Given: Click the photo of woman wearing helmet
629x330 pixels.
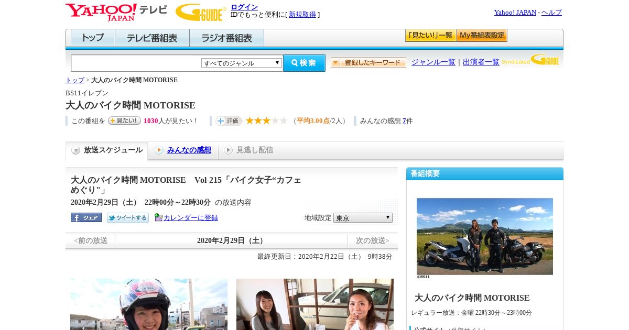Looking at the screenshot, I should [149, 304].
